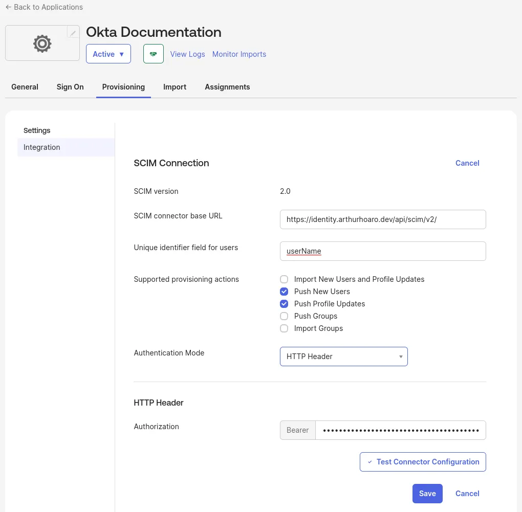Image resolution: width=522 pixels, height=512 pixels.
Task: Click the green handshake icon button
Action: pos(154,54)
